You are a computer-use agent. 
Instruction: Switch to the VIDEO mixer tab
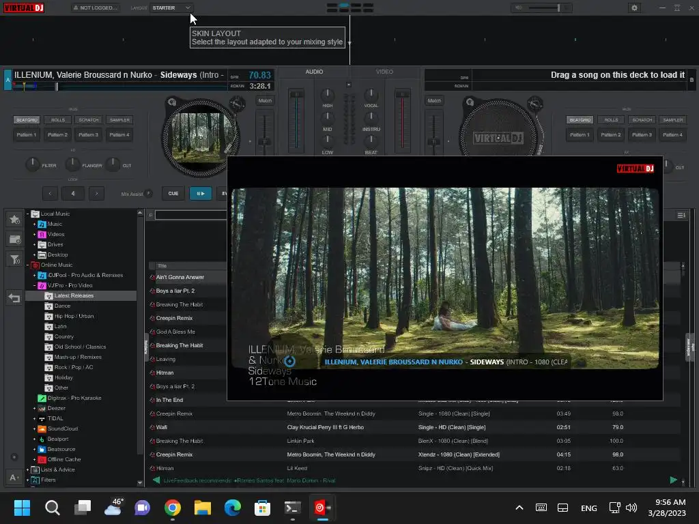click(384, 72)
